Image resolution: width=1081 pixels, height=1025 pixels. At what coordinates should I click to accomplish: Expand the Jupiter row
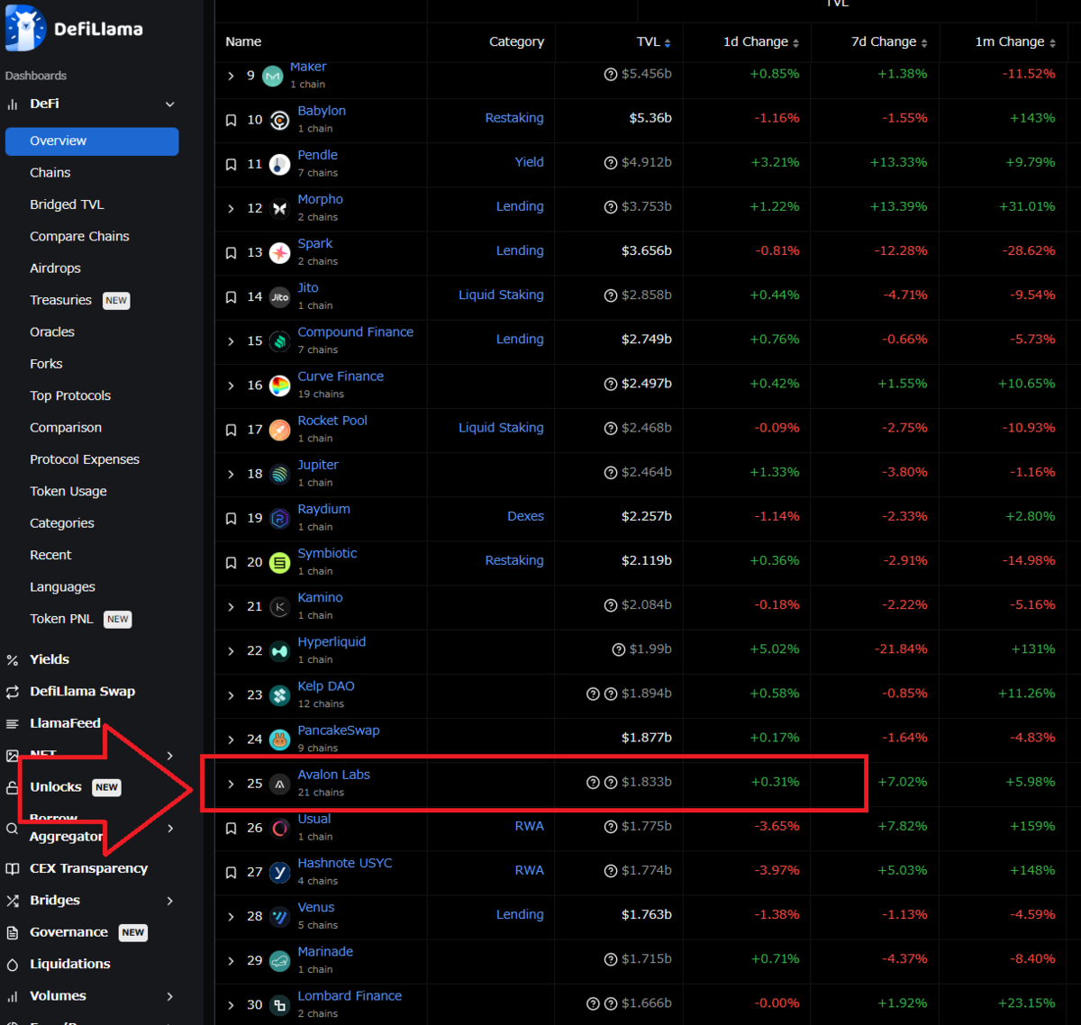point(232,474)
